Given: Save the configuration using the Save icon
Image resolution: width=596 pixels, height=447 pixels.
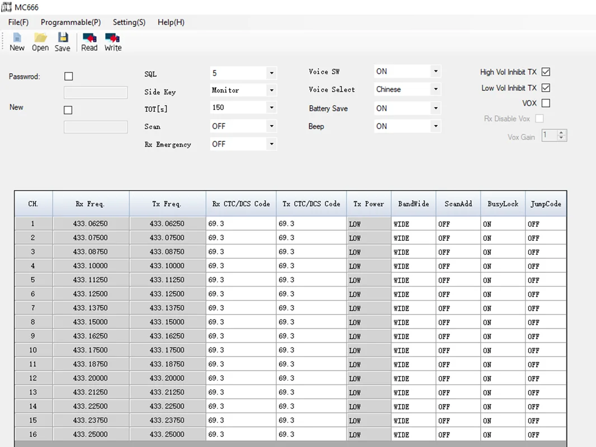Looking at the screenshot, I should (x=63, y=42).
